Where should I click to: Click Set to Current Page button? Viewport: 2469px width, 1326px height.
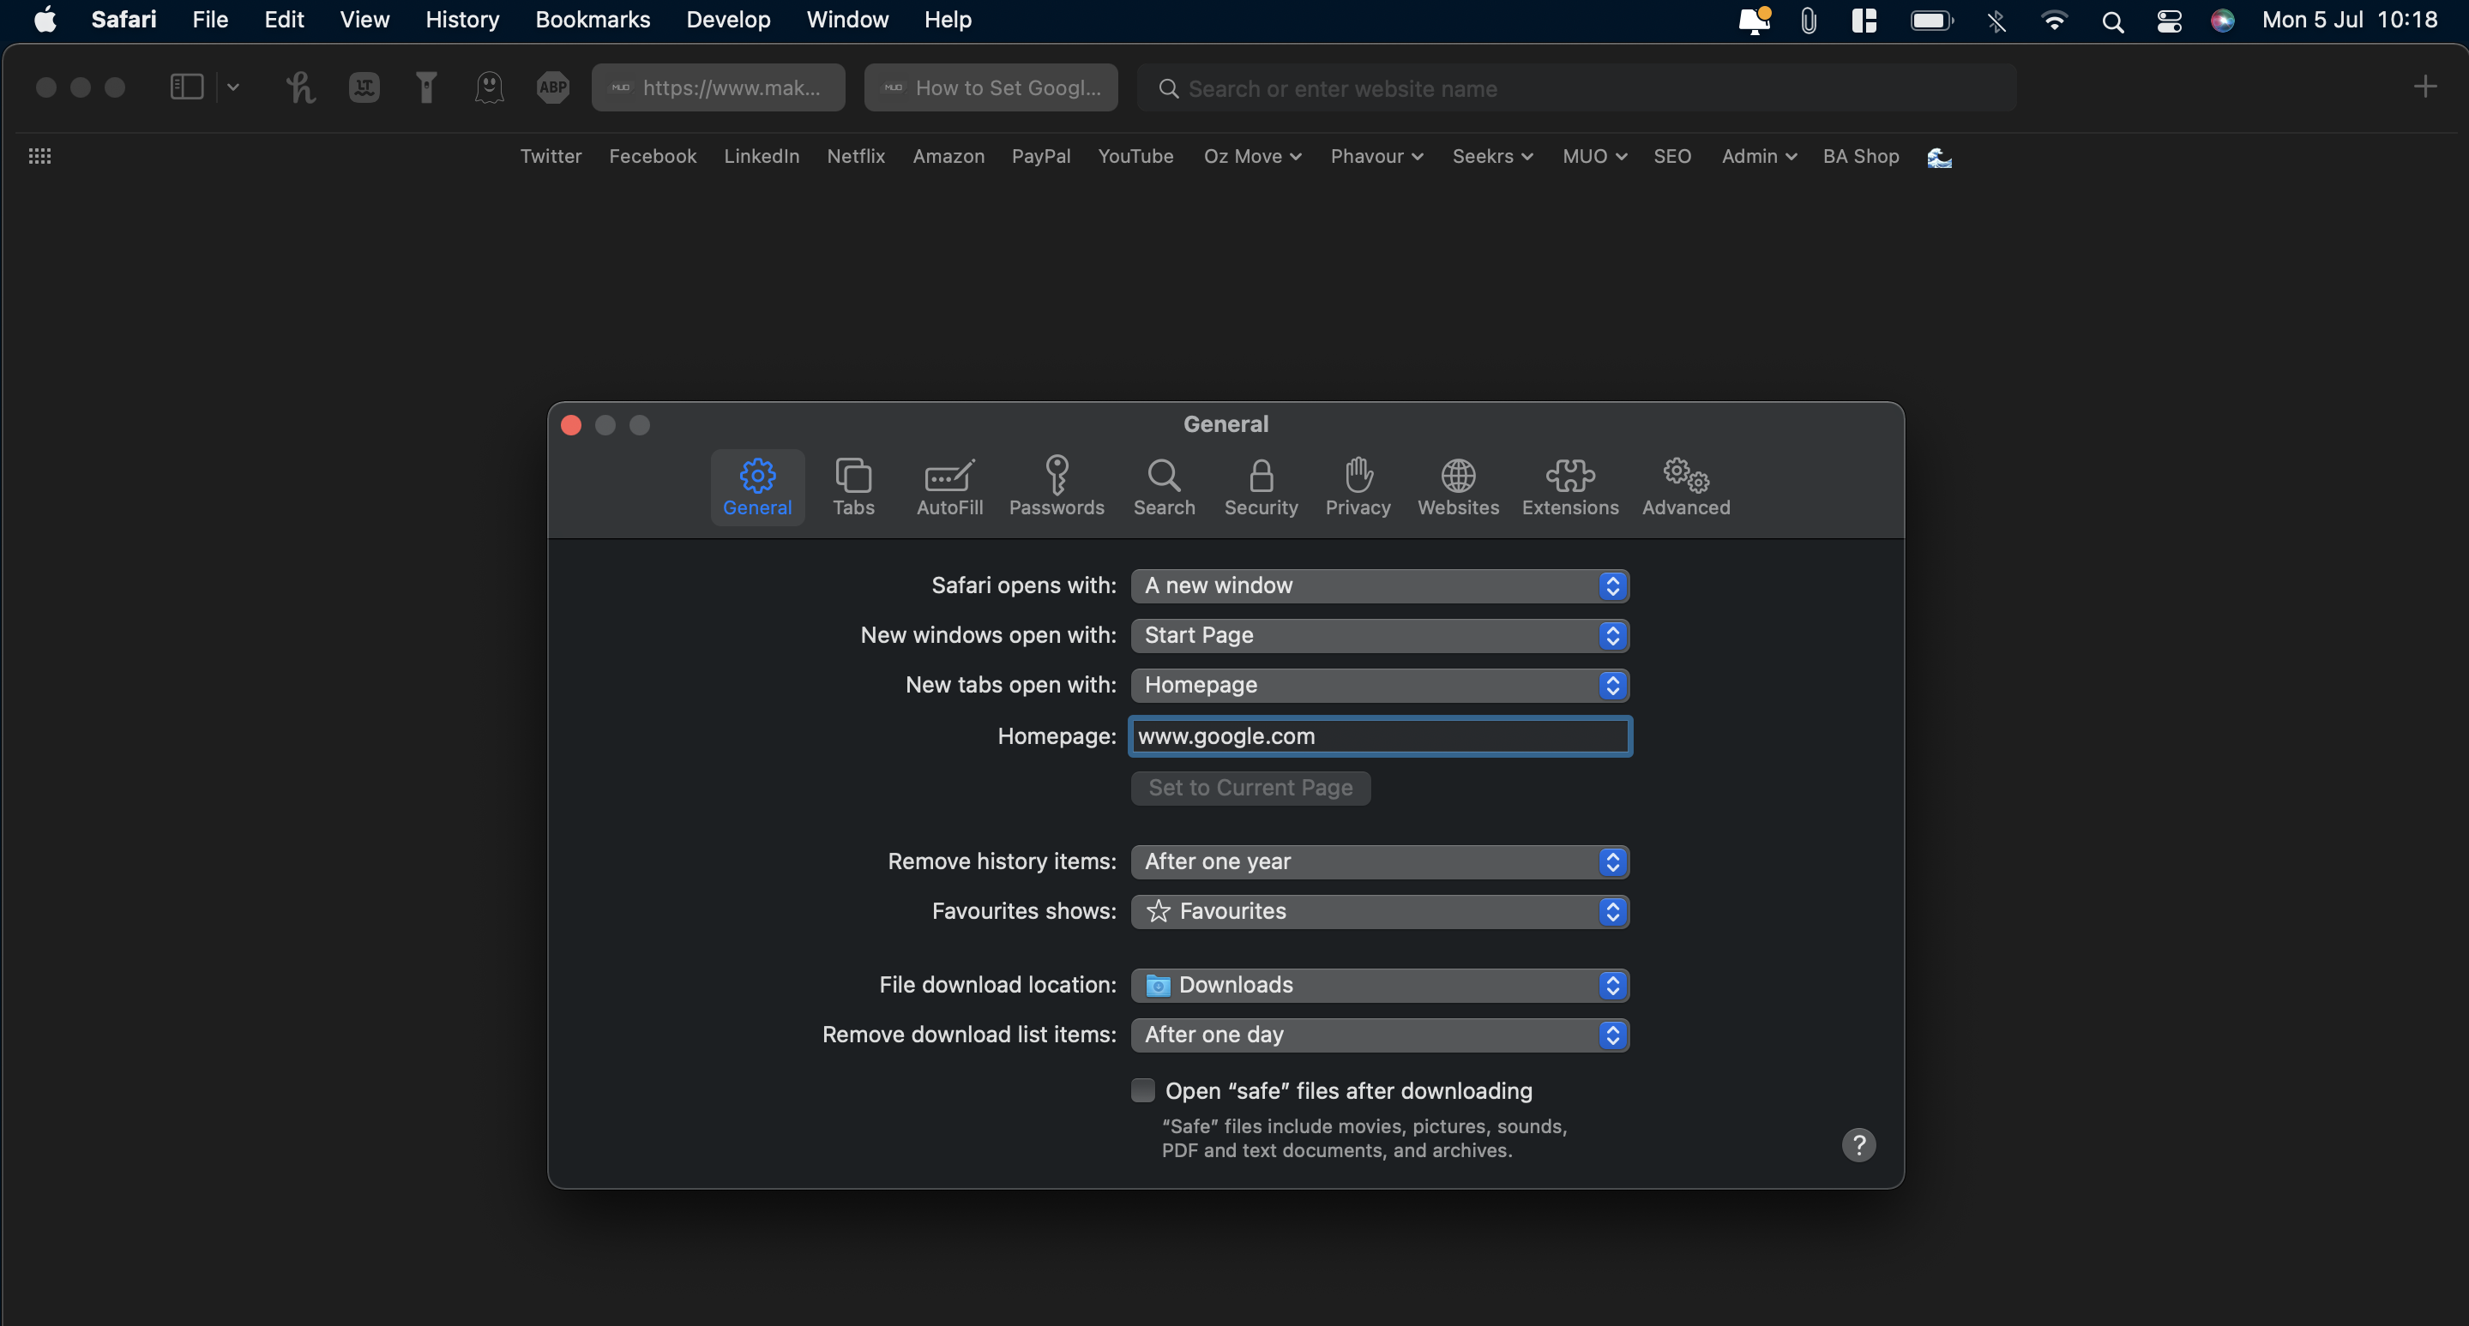(x=1250, y=787)
